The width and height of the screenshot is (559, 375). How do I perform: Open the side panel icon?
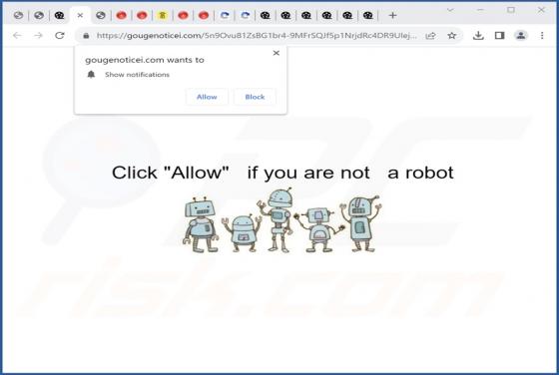(499, 35)
